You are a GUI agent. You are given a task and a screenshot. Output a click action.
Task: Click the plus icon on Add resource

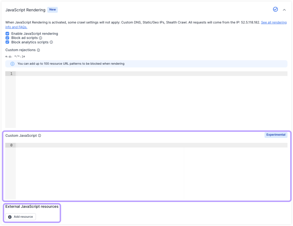[x=10, y=217]
